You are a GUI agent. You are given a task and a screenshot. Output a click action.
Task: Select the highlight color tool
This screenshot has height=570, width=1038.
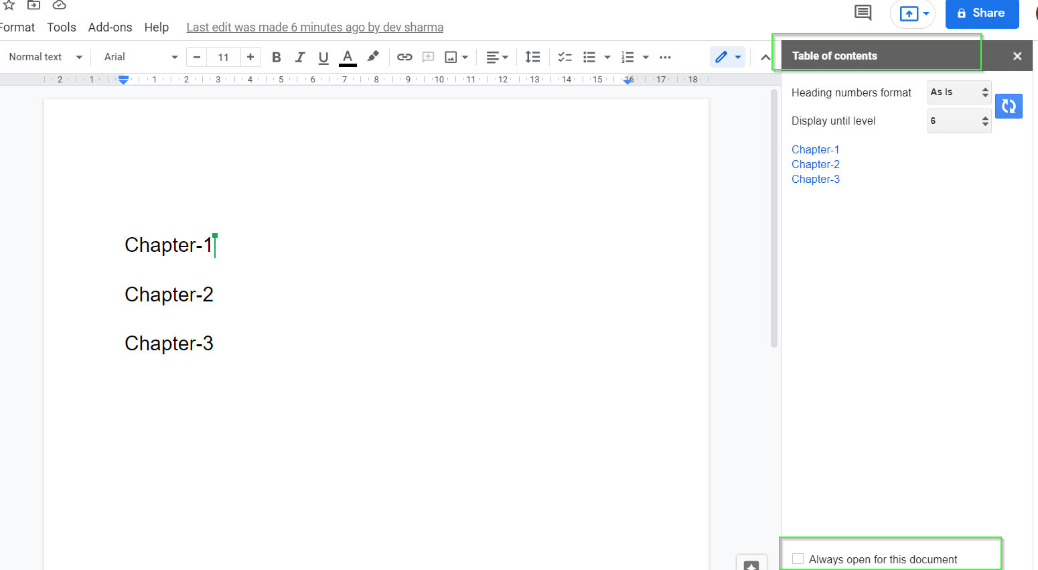pyautogui.click(x=373, y=57)
